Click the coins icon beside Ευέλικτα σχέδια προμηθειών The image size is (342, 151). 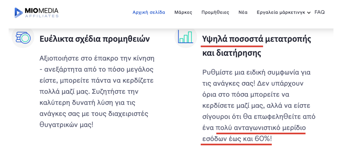point(23,37)
